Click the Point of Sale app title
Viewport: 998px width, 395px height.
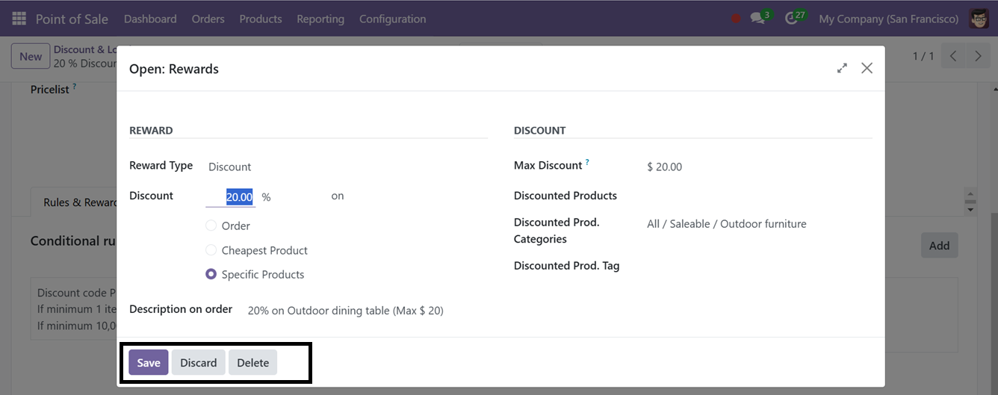[72, 19]
